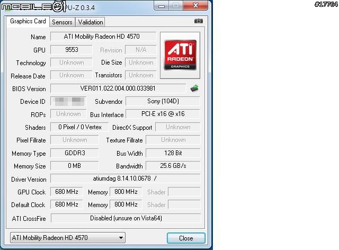Click the Bus Interface label
Image resolution: width=339 pixels, height=250 pixels.
coord(107,115)
